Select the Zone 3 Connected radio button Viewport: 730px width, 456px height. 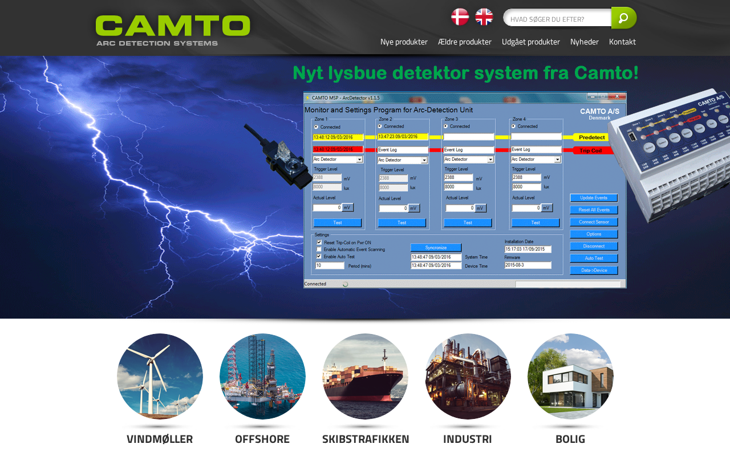tap(446, 127)
